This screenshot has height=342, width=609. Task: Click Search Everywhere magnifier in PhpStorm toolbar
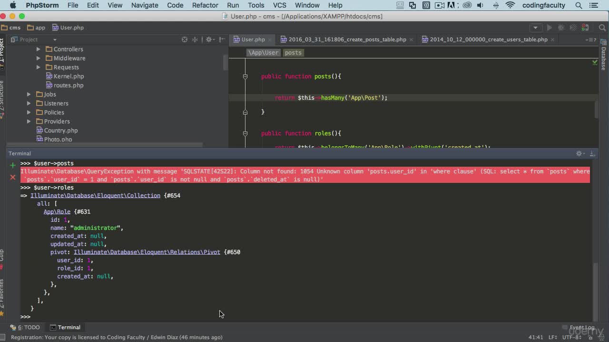pyautogui.click(x=602, y=28)
